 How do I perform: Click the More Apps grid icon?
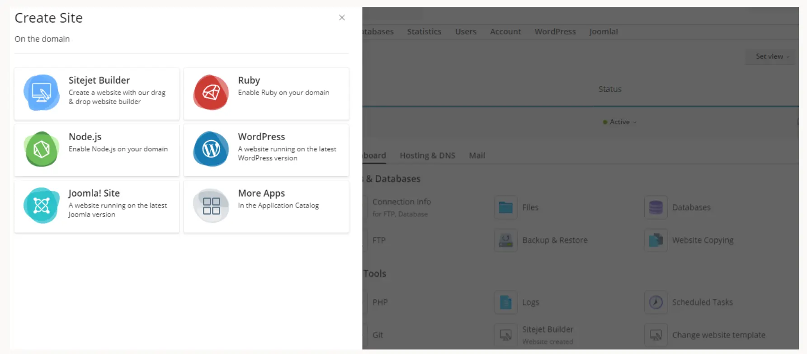(x=211, y=206)
